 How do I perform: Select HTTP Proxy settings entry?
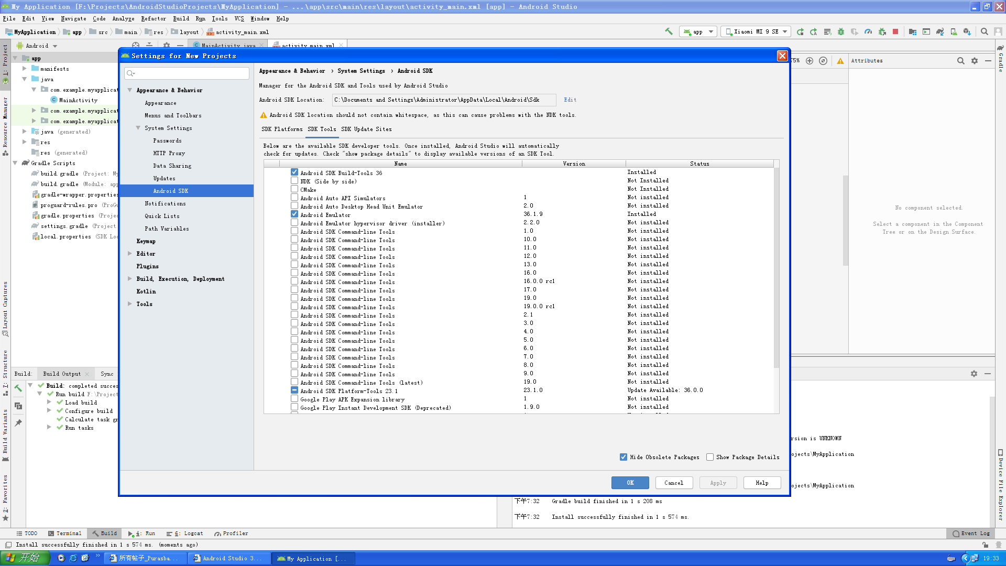(x=187, y=153)
